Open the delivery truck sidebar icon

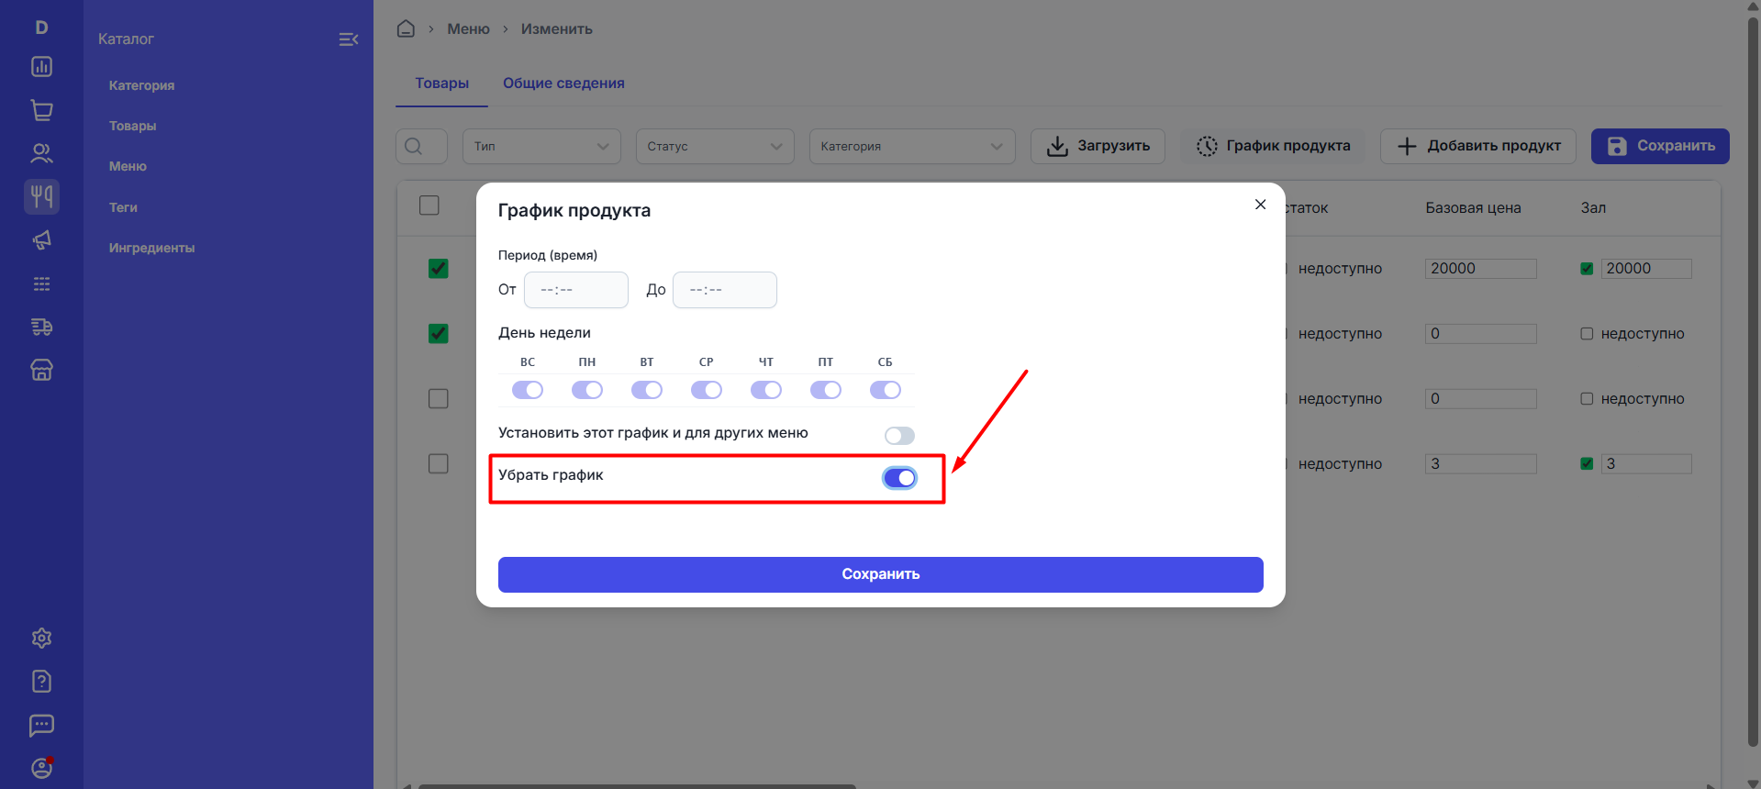[41, 327]
